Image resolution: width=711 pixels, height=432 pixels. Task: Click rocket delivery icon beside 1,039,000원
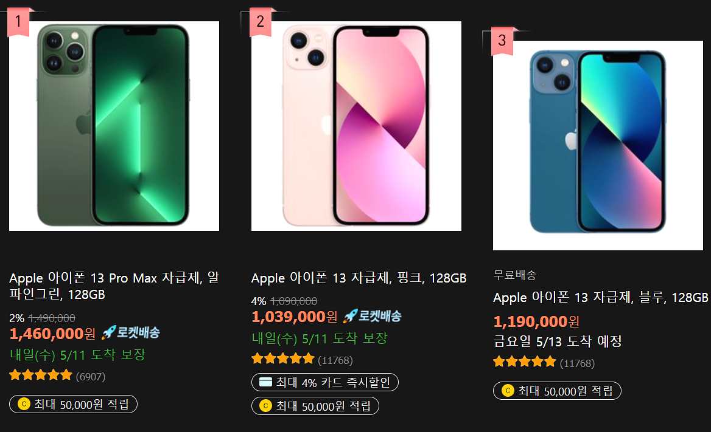point(372,315)
